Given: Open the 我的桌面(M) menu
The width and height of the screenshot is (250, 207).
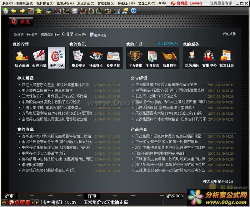Looking at the screenshot, I should 25,3.
